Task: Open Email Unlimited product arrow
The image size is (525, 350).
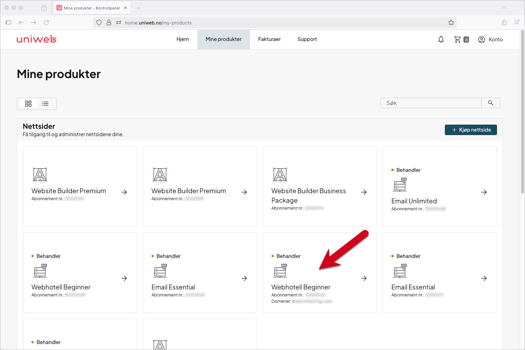Action: (x=484, y=192)
